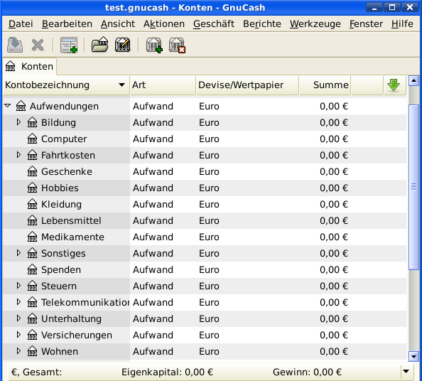Open the selected account register icon
Viewport: 422px width, 381px height.
click(69, 45)
